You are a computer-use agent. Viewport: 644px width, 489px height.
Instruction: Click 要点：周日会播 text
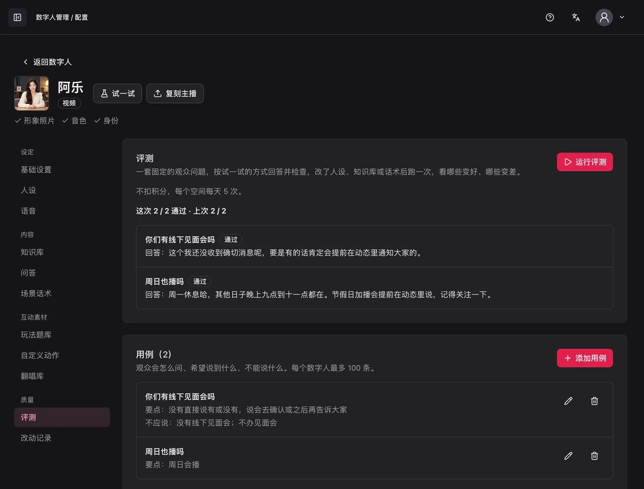tap(172, 464)
